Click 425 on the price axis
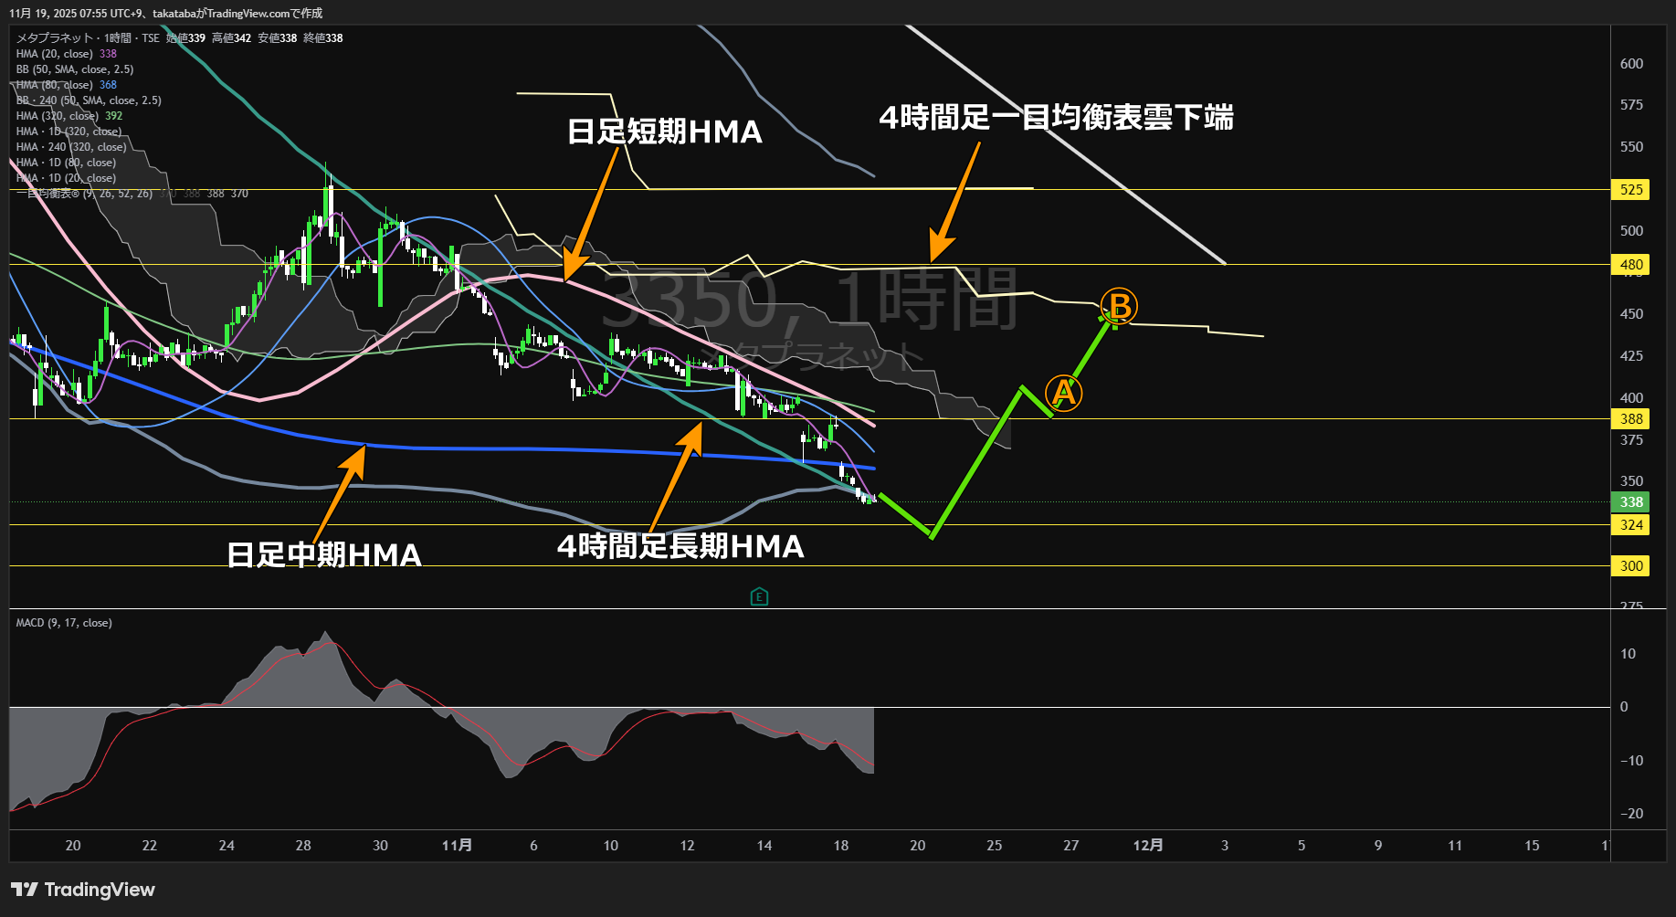Screen dimensions: 1676x917 (1631, 356)
